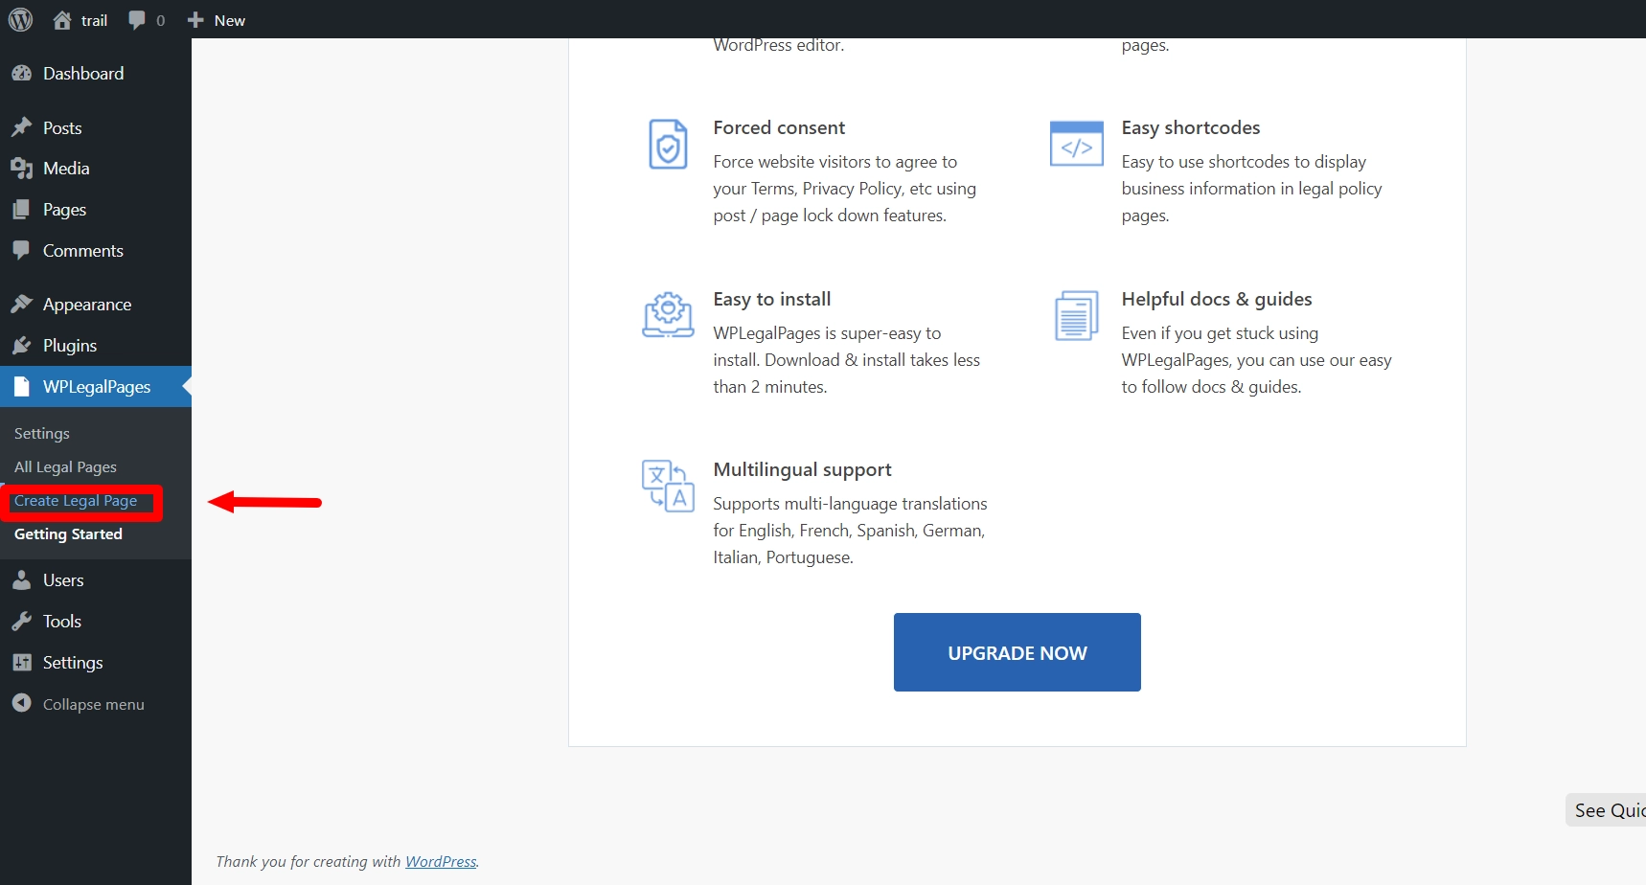Open Comments from the sidebar icon

click(x=23, y=250)
